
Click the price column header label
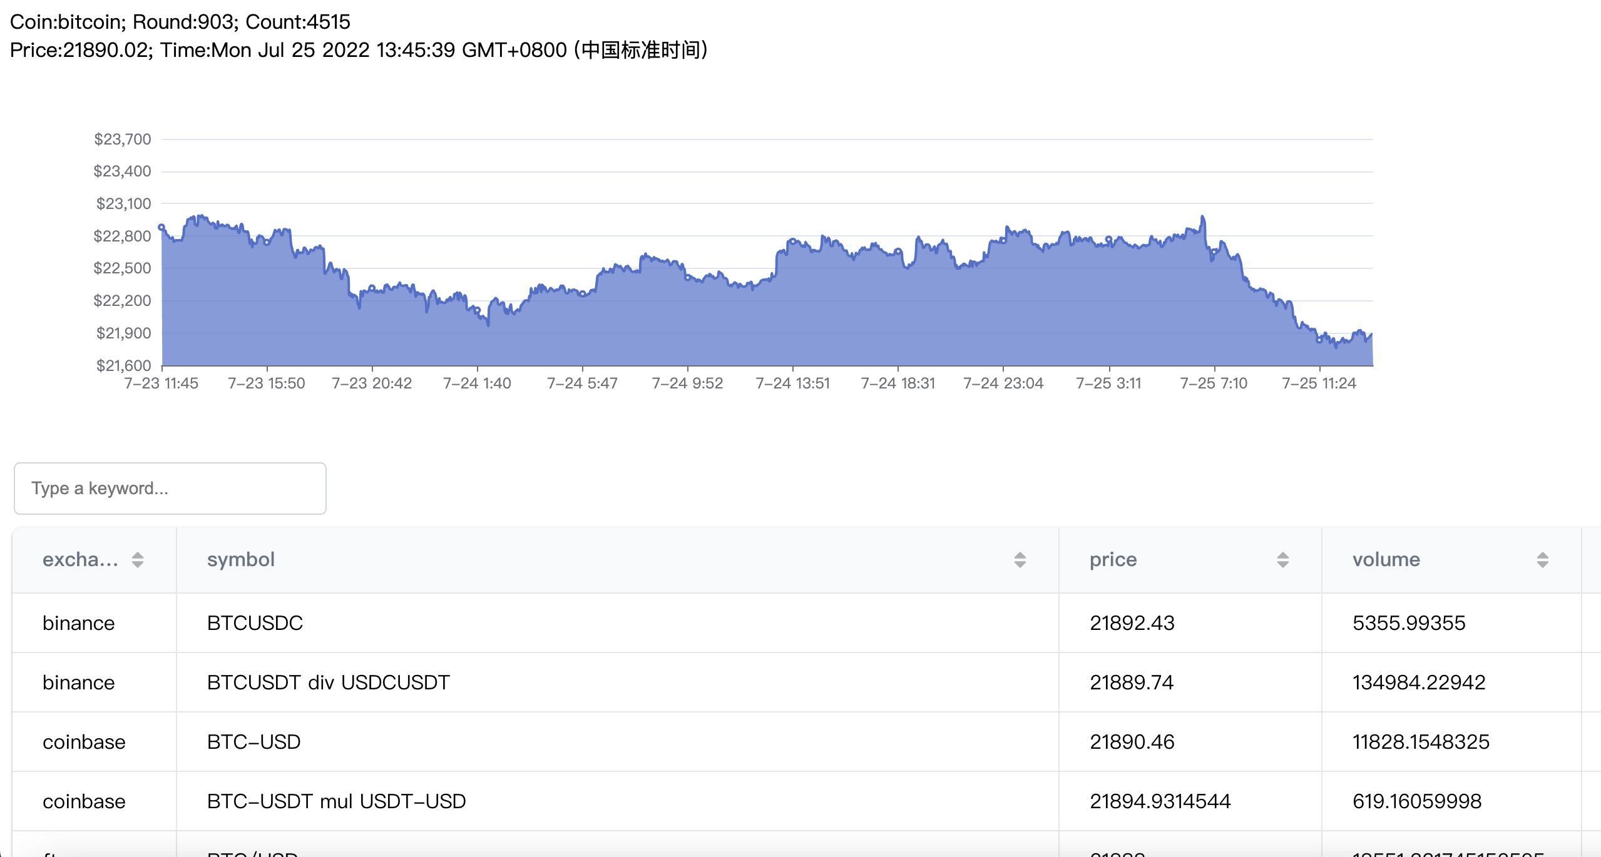1113,559
